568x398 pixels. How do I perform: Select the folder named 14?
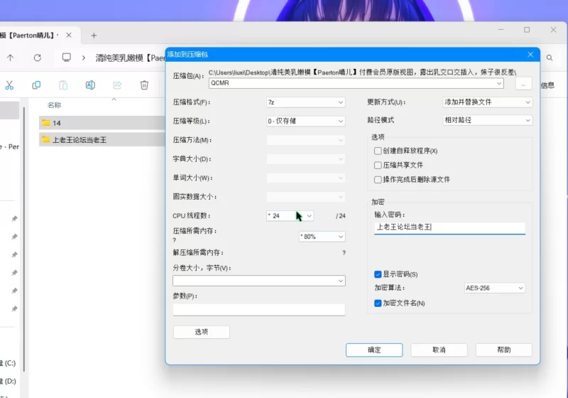point(102,123)
